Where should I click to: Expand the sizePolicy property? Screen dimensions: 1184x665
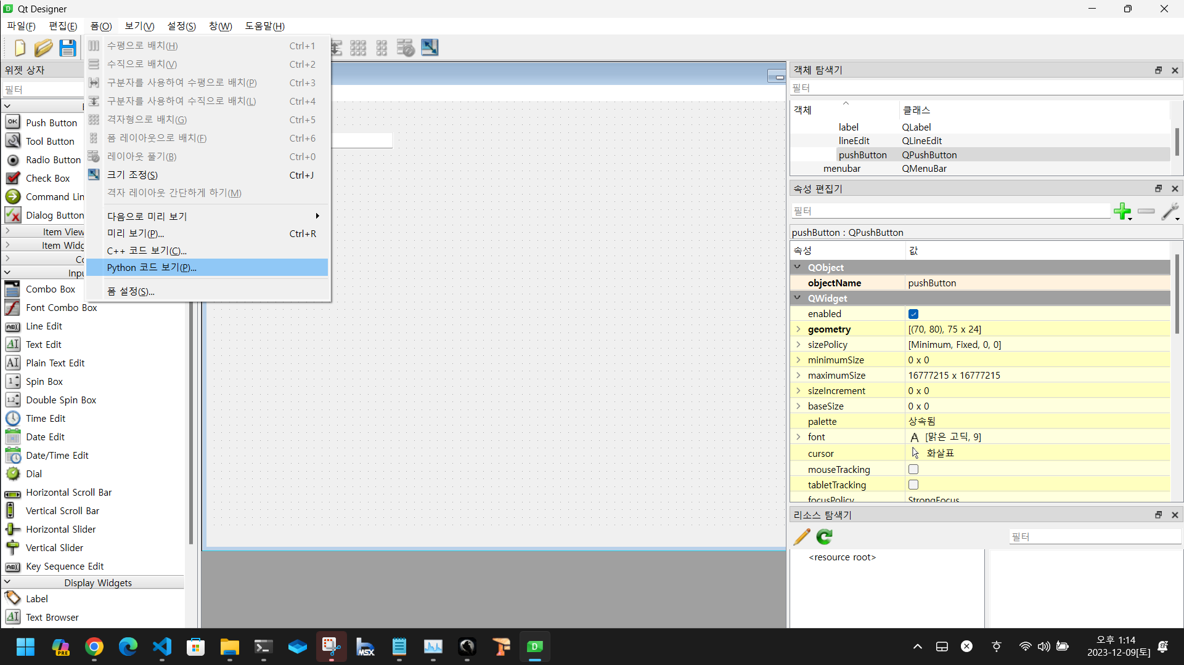coord(798,344)
